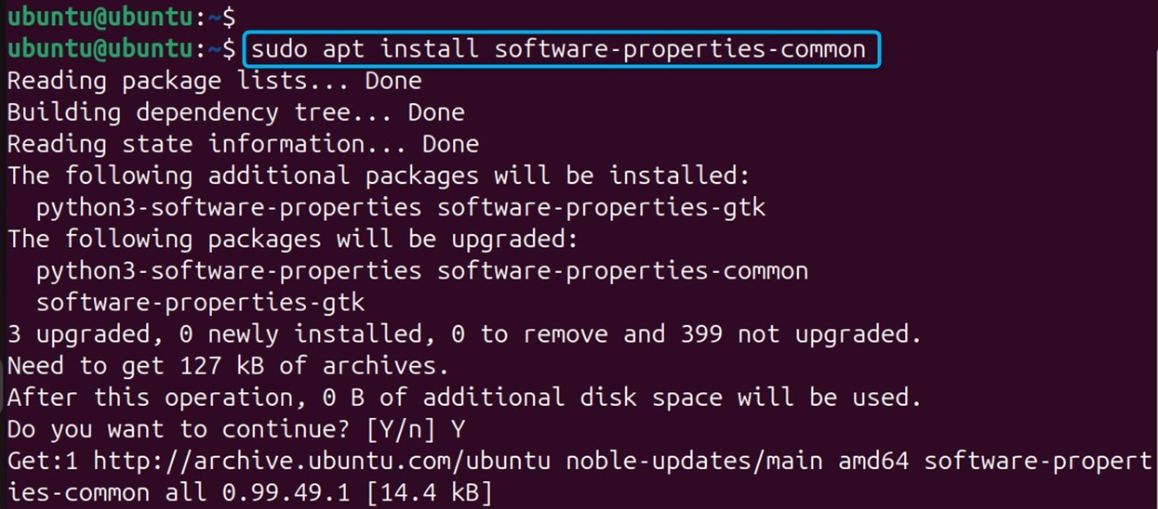1158x509 pixels.
Task: Select the 'Reading state information... Done' line
Action: (243, 145)
